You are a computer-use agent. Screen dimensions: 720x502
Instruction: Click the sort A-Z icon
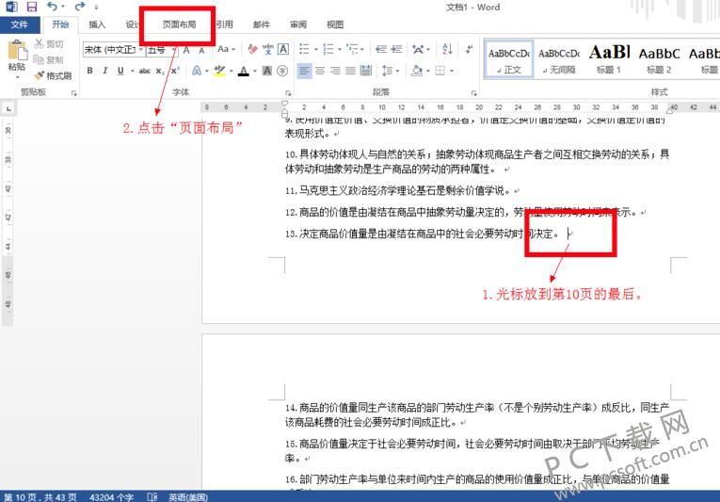[x=447, y=49]
